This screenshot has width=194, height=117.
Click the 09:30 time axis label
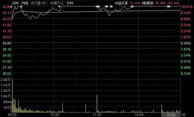(12, 115)
